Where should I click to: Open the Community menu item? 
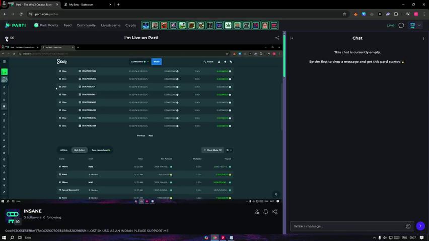pos(86,25)
